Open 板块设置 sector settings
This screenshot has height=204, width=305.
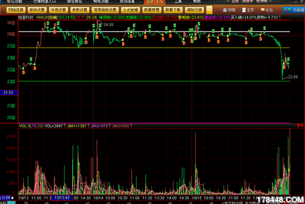(37, 9)
